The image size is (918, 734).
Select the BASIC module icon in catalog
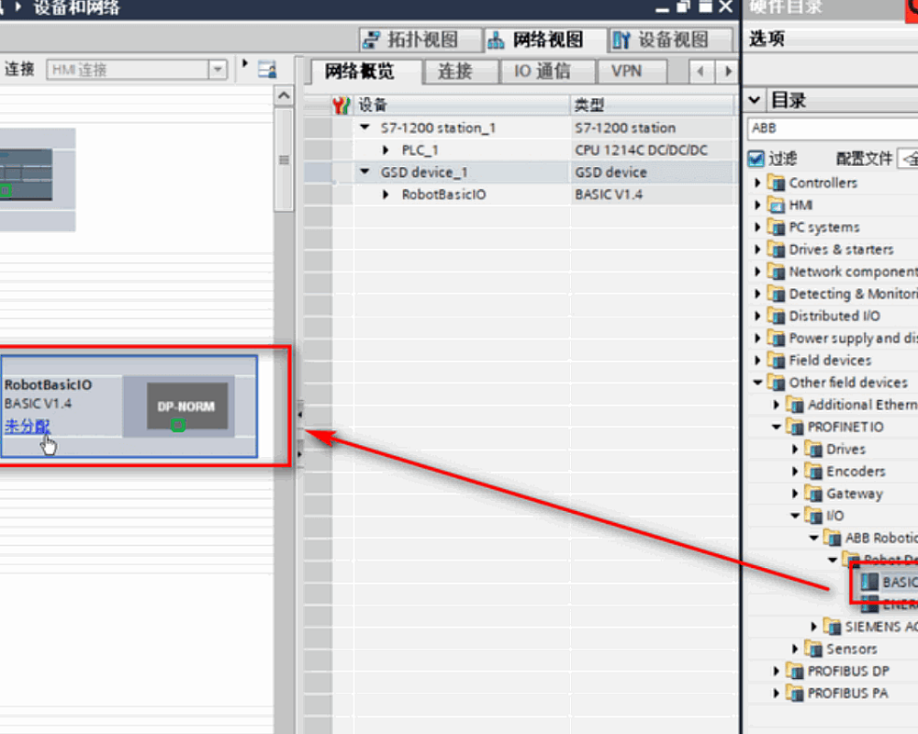pyautogui.click(x=869, y=582)
